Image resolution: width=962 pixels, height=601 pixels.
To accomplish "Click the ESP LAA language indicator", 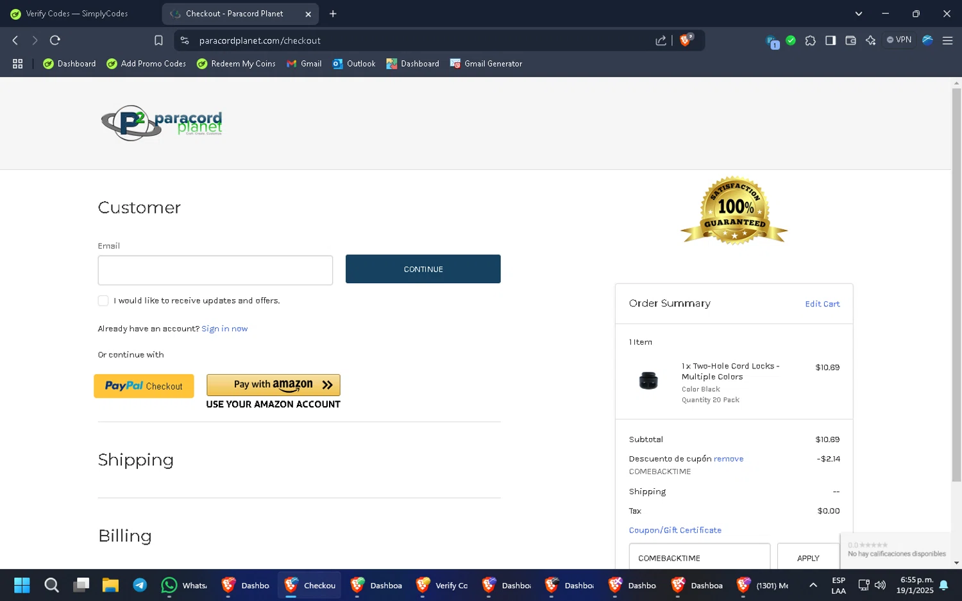I will click(x=838, y=585).
